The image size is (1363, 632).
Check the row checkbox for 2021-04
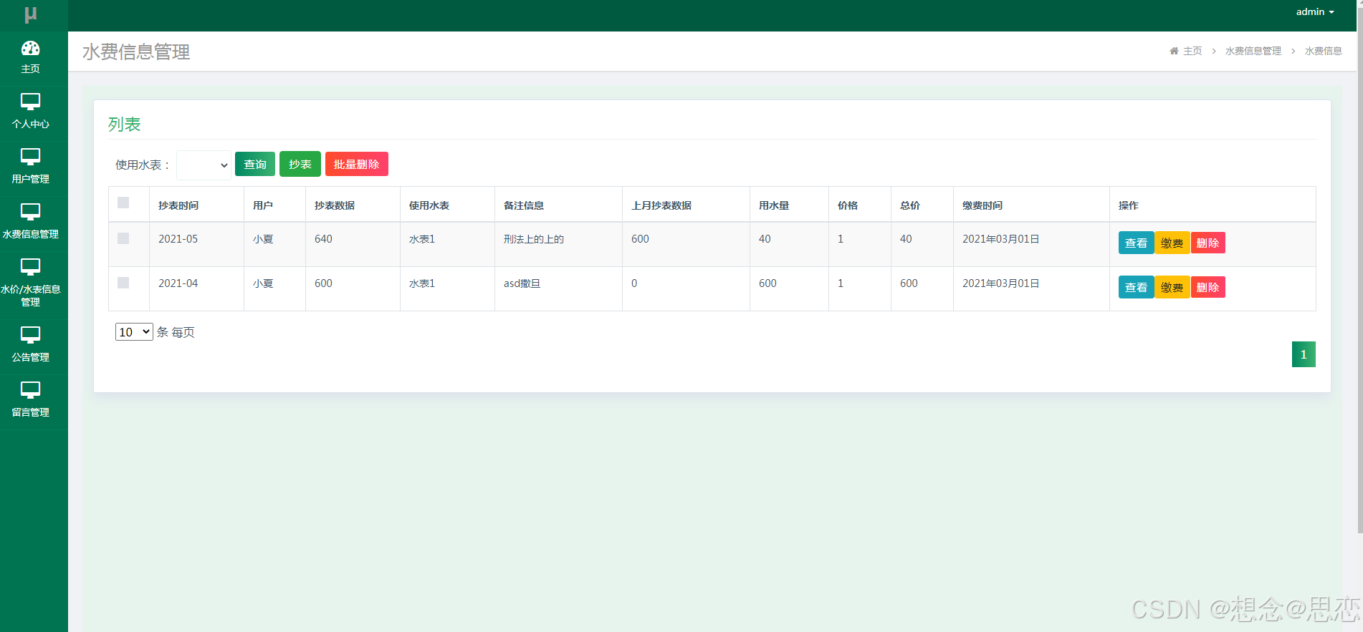pyautogui.click(x=123, y=283)
